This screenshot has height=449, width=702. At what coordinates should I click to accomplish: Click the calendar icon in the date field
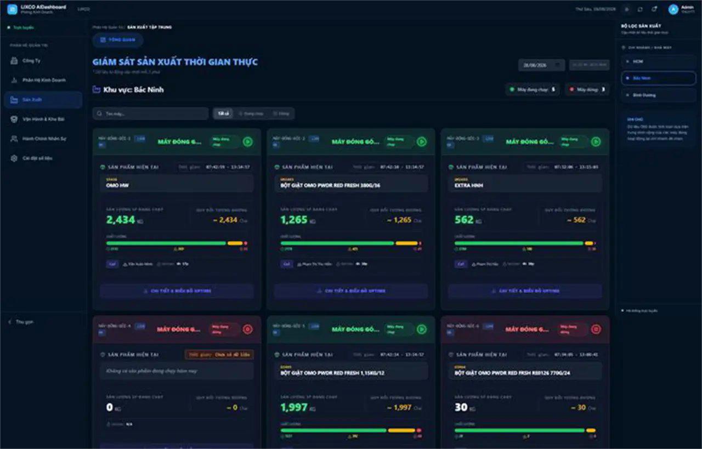point(557,65)
